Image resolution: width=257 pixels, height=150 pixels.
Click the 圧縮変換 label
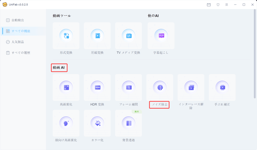click(97, 52)
